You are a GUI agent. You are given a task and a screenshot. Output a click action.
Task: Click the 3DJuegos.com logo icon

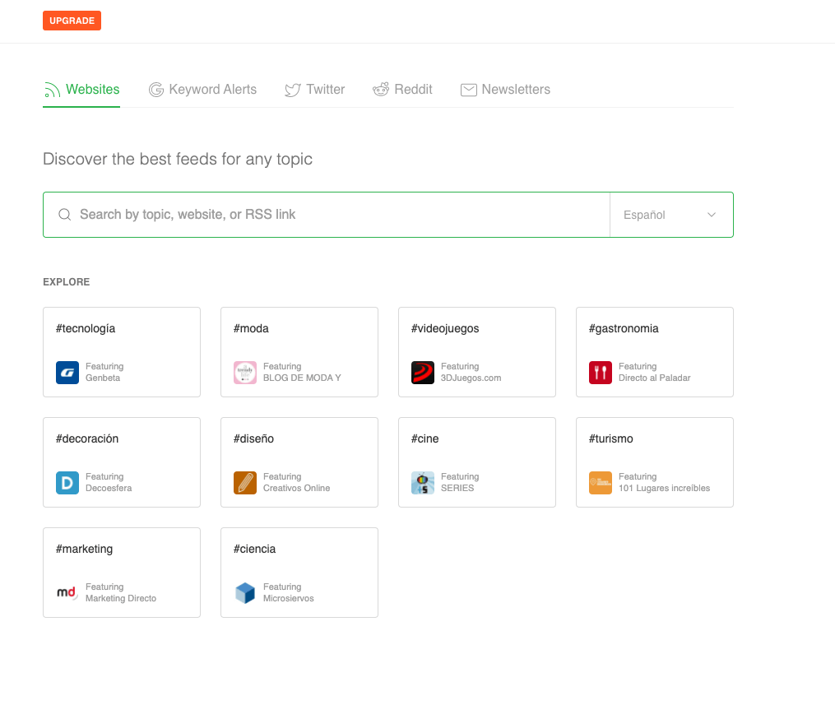coord(423,372)
